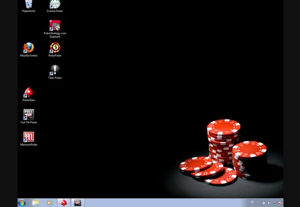Open the Papierkorb recycle bin icon

[x=28, y=6]
